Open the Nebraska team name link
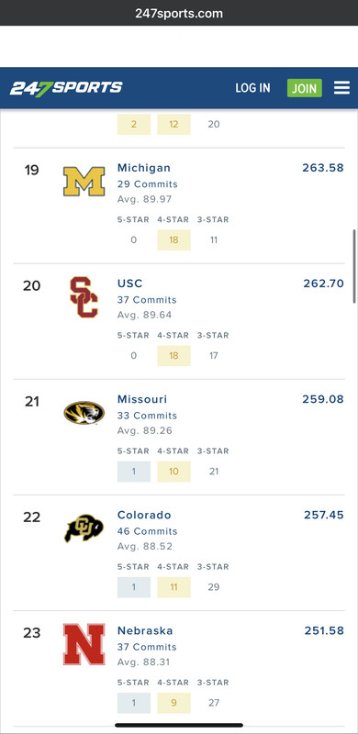Screen dimensions: 358x734 click(x=145, y=630)
